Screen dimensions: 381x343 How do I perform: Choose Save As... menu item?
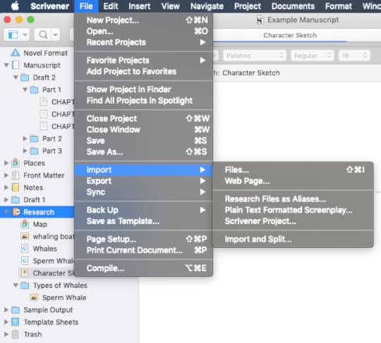(144, 152)
